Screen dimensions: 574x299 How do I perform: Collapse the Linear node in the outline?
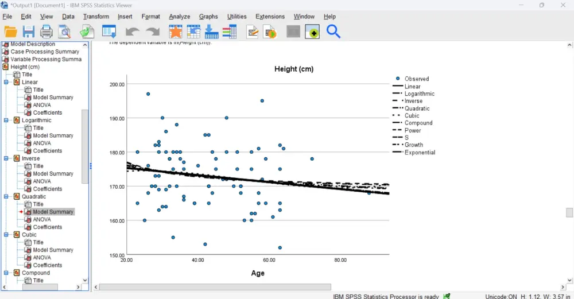pos(6,82)
